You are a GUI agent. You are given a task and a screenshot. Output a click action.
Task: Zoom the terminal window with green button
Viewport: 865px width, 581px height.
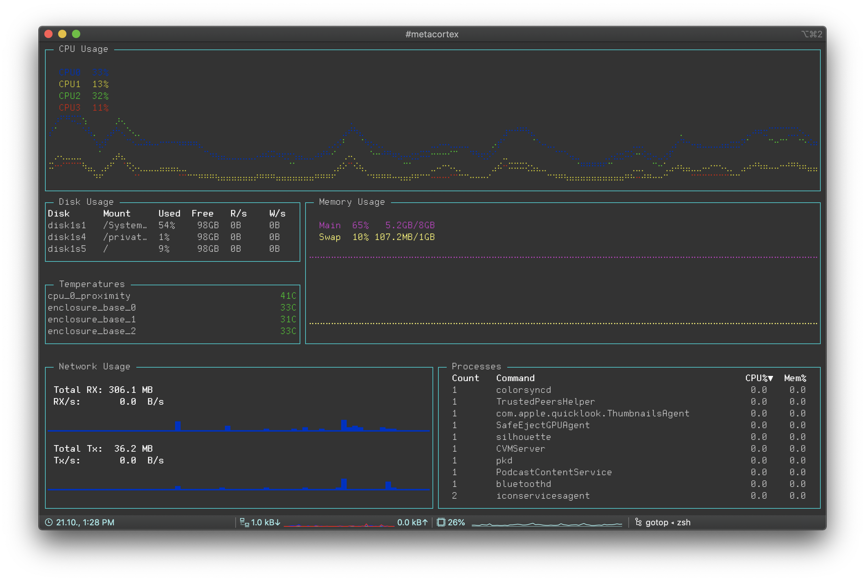pyautogui.click(x=76, y=34)
